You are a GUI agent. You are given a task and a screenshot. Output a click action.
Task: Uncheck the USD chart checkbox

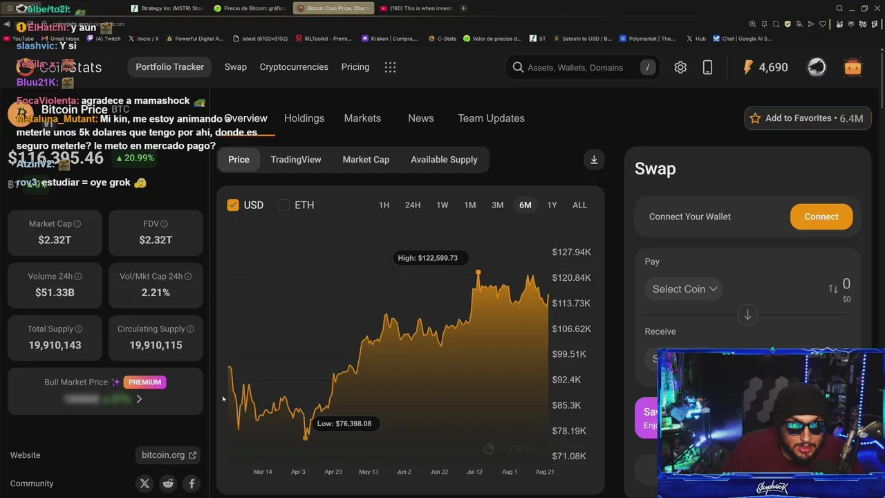(x=233, y=205)
